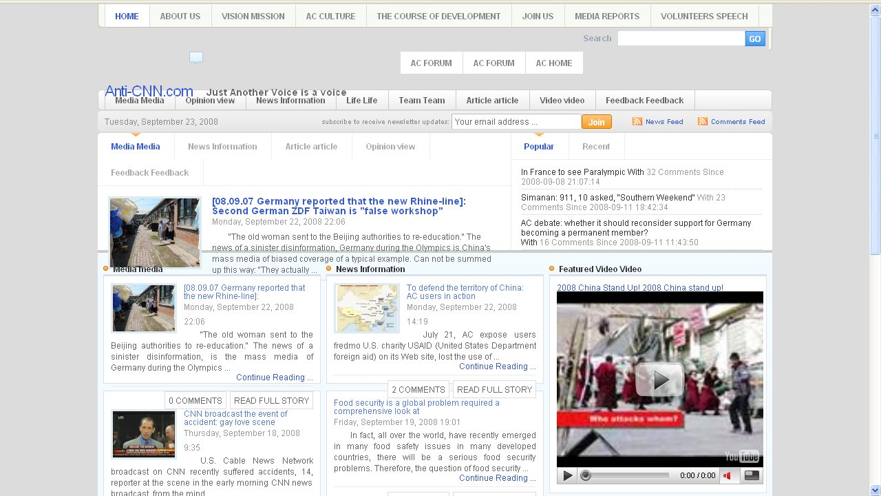
Task: Open Life Life in the navigation bar
Action: click(362, 100)
